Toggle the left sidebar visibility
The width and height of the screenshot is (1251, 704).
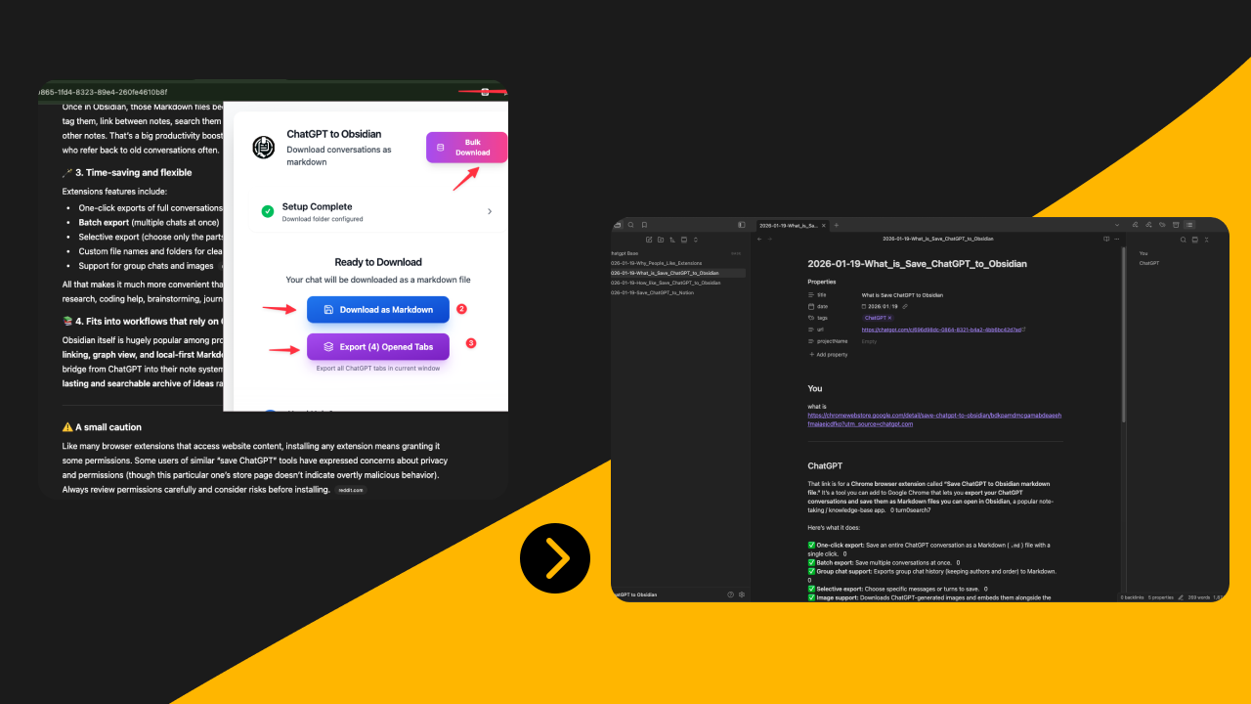742,224
